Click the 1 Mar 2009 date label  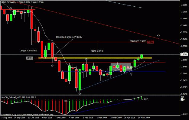tap(102, 118)
